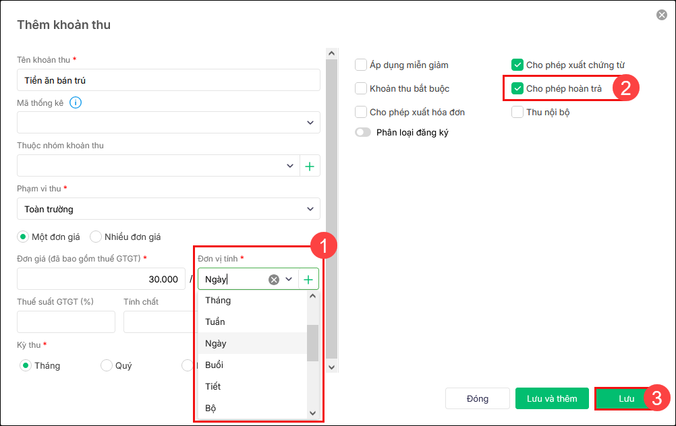
Task: Close the Thêm khoản thu dialog
Action: click(x=661, y=15)
